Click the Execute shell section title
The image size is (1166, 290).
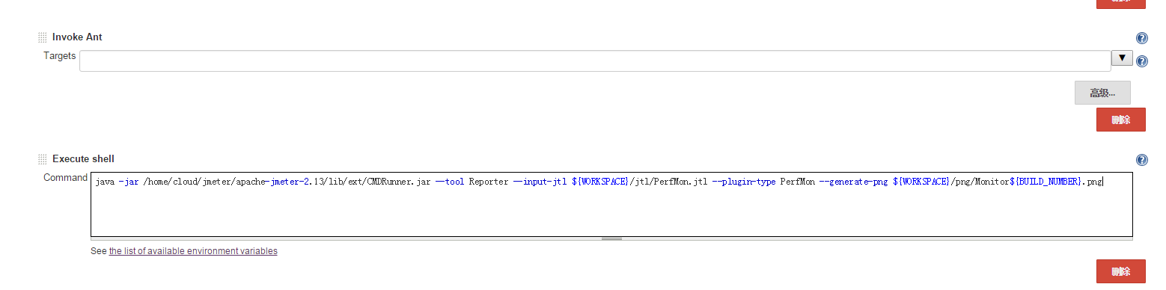(83, 159)
